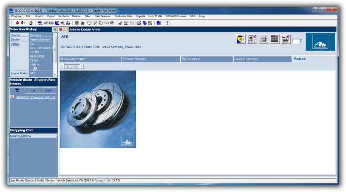
Task: Click the yellow icon beside Article Detail View
Action: tap(66, 29)
